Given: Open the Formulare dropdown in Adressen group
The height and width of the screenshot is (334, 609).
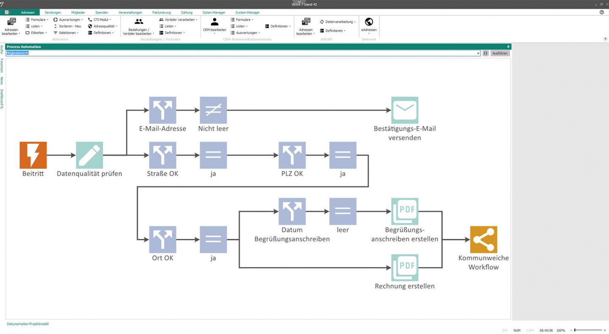Looking at the screenshot, I should [37, 20].
